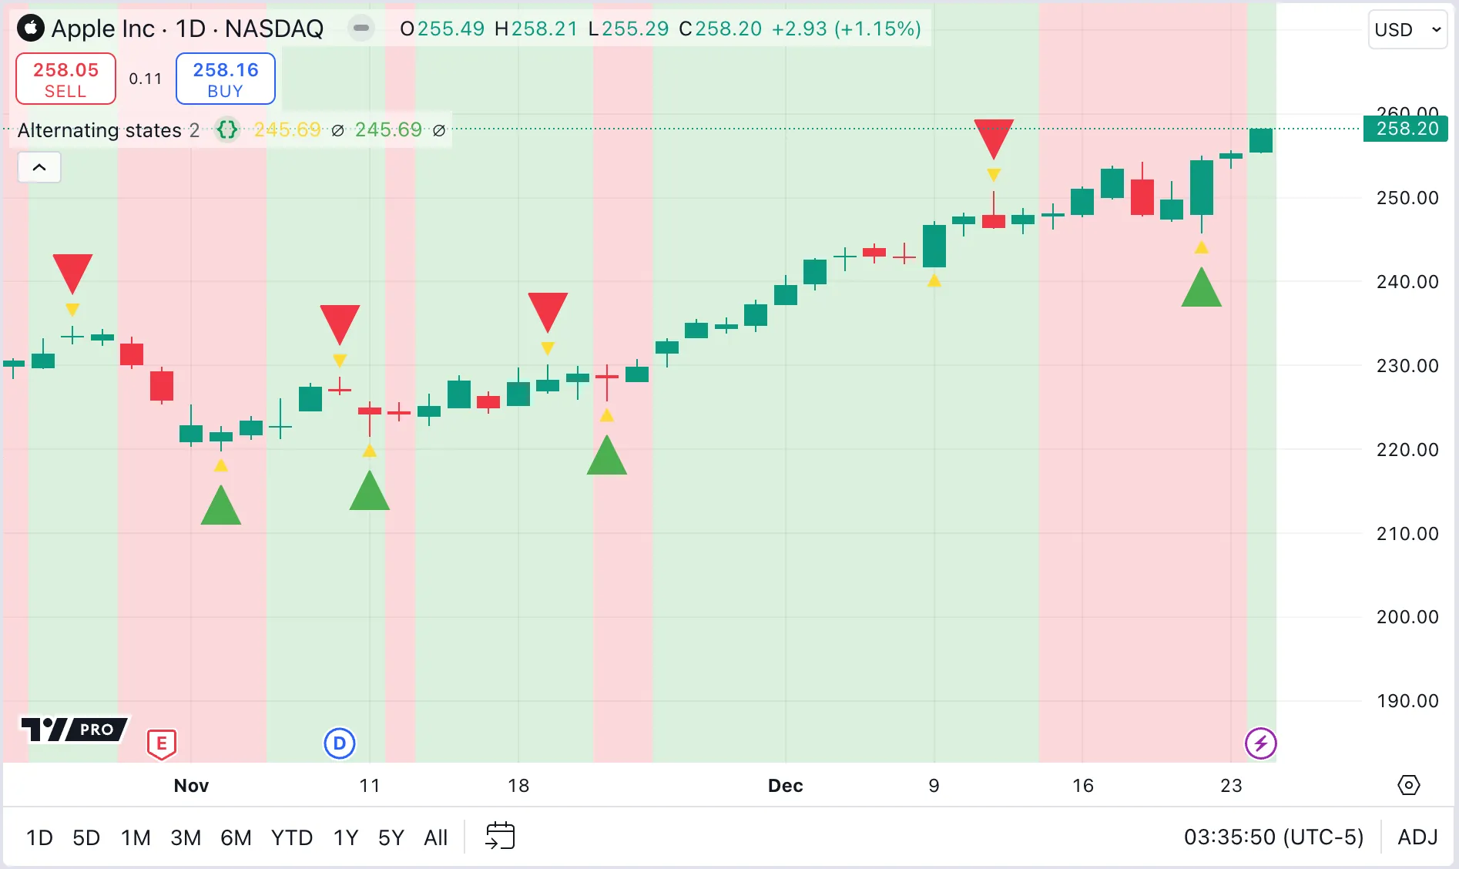
Task: Click the TradingView PRO logo
Action: (x=74, y=729)
